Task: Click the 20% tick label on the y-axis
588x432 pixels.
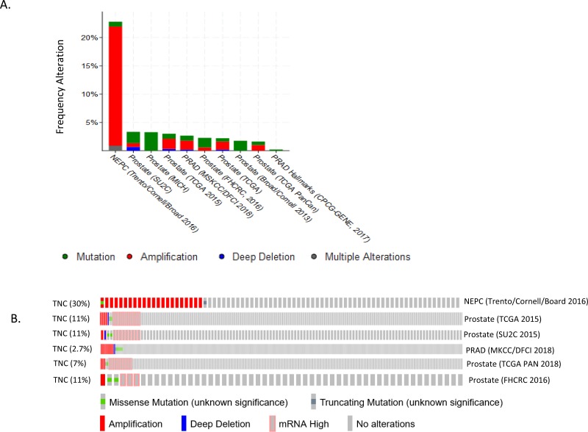Action: click(89, 37)
